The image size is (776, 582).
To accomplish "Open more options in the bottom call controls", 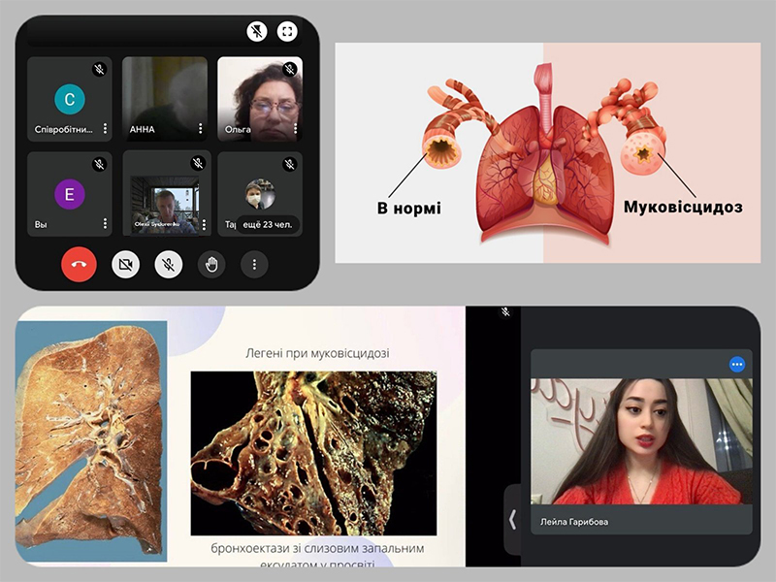I will 254,264.
